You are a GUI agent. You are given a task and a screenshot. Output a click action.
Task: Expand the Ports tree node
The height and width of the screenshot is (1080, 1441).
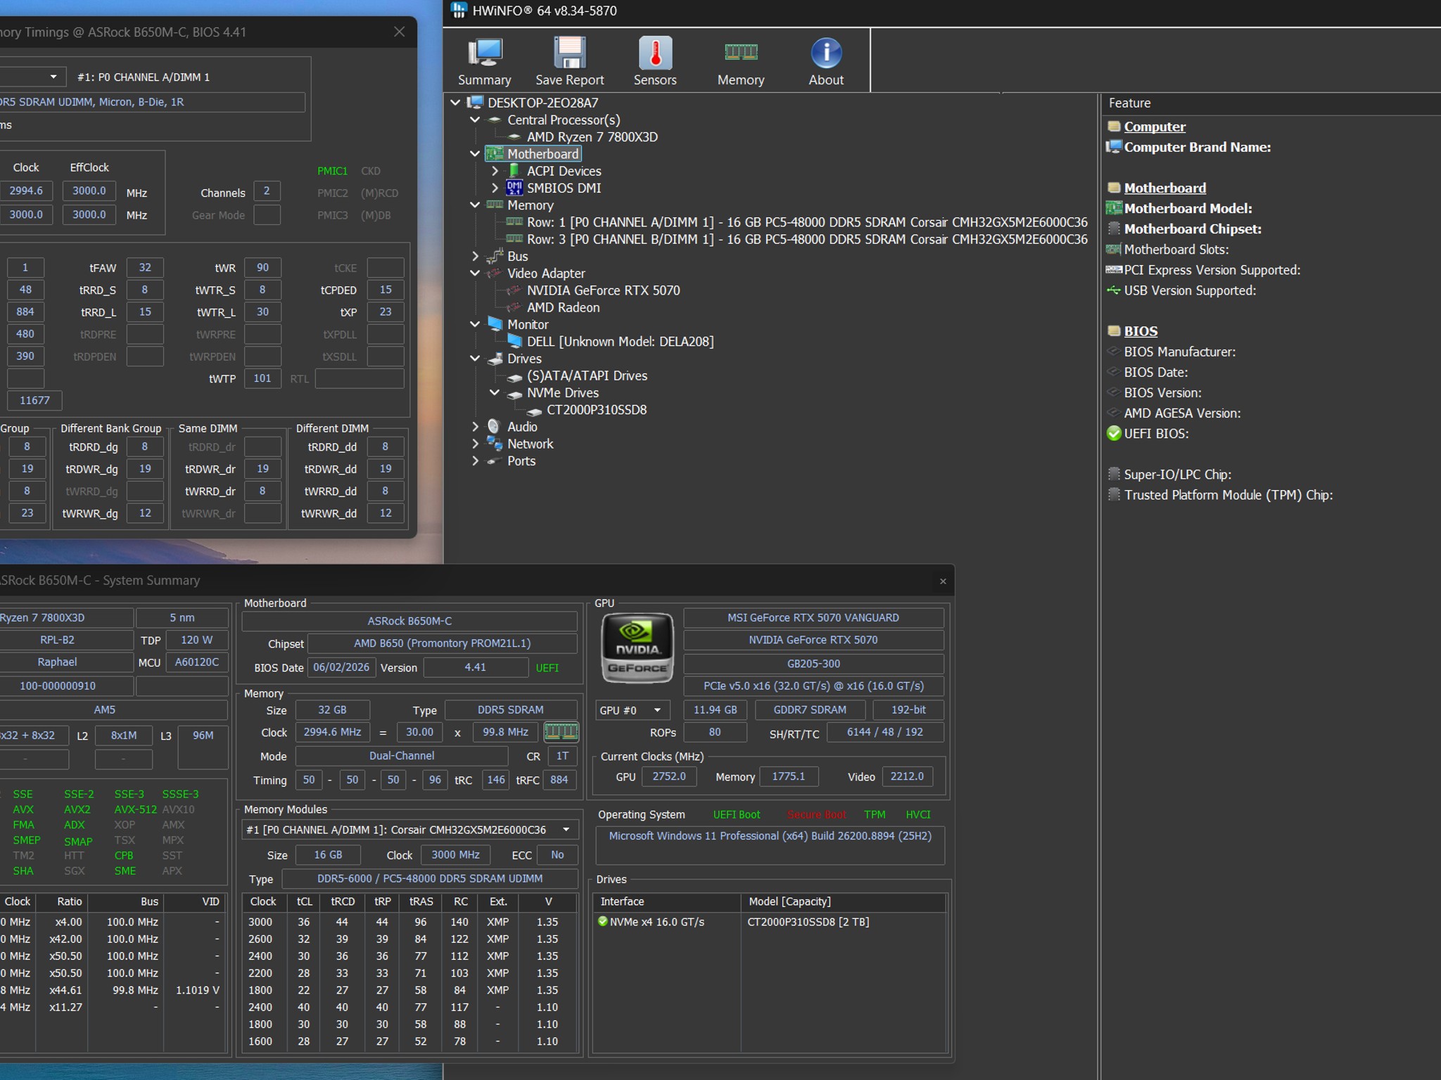pos(475,461)
